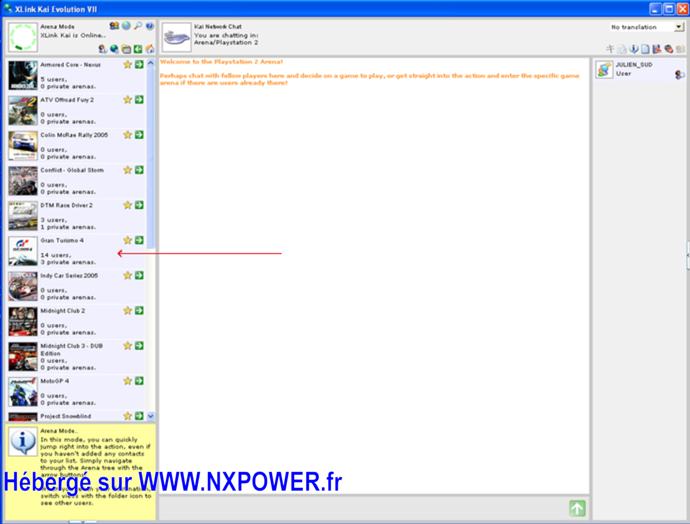
Task: Click the Indy Car Series 2005 title
Action: (69, 276)
